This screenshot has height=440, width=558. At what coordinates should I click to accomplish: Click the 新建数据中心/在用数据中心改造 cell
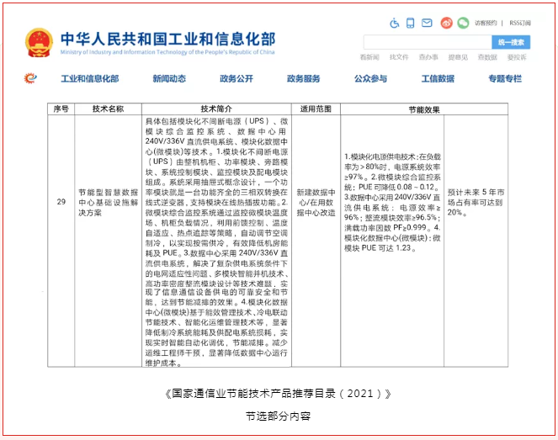[x=316, y=241]
